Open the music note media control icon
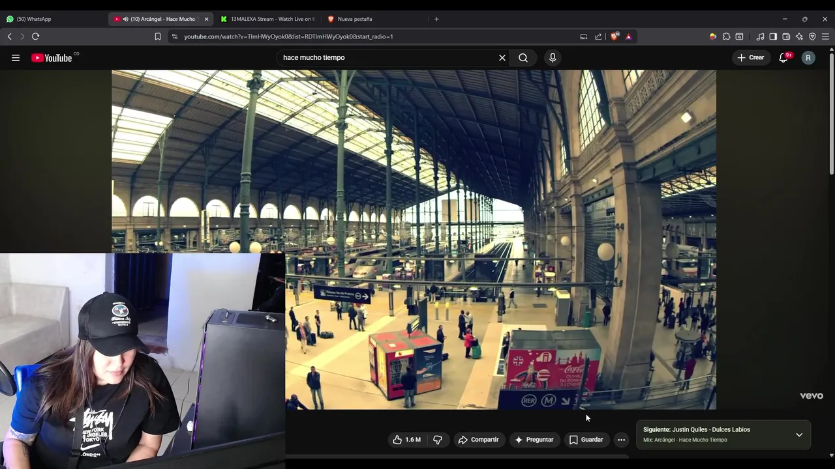This screenshot has width=835, height=469. point(760,36)
